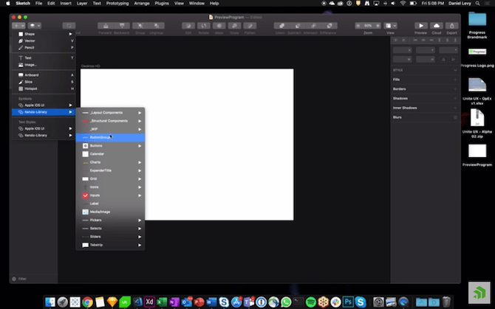Image resolution: width=495 pixels, height=309 pixels.
Task: Choose Image… from the Insert menu
Action: [30, 64]
